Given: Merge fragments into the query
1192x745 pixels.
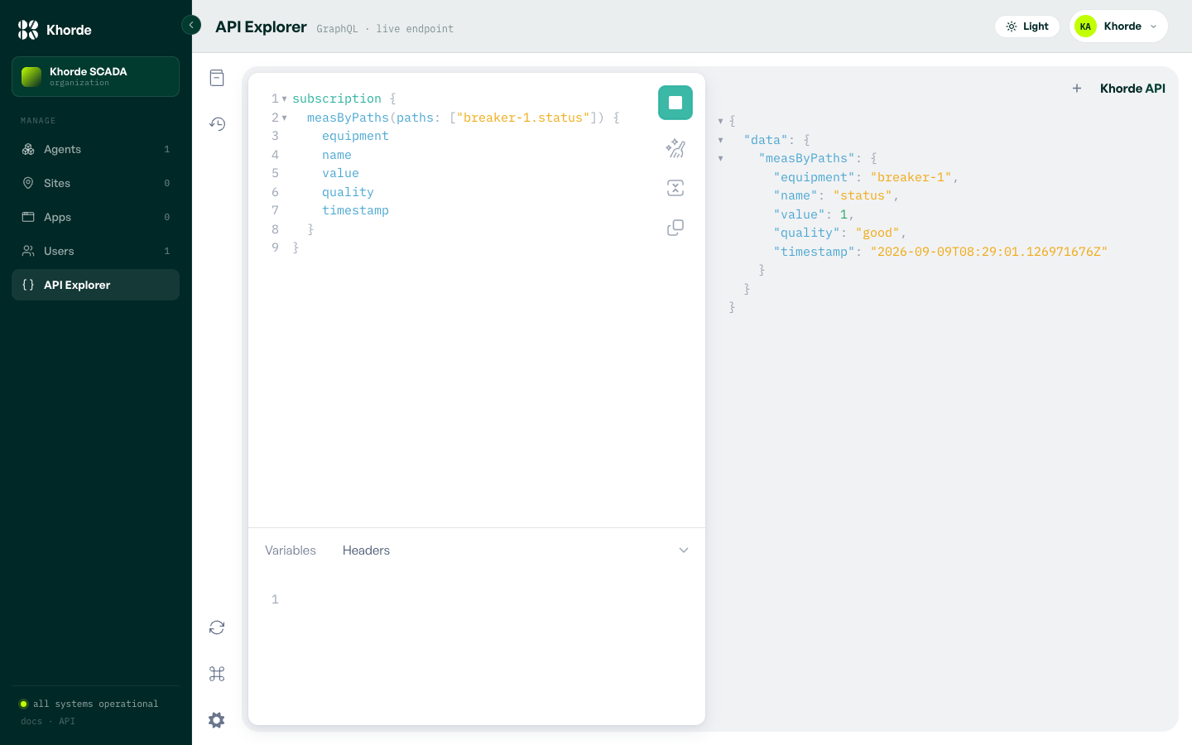Looking at the screenshot, I should click(x=675, y=188).
